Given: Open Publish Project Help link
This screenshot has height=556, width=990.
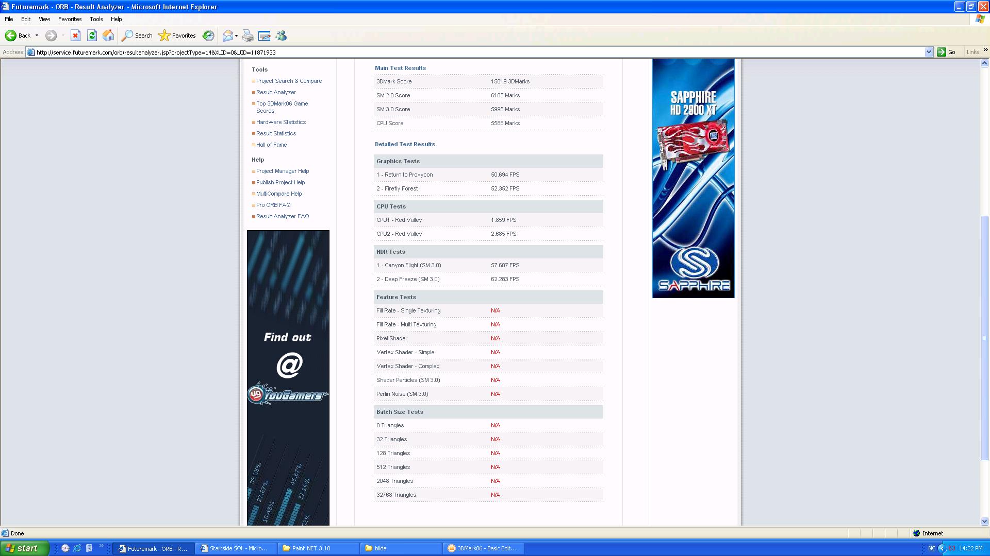Looking at the screenshot, I should tap(280, 182).
